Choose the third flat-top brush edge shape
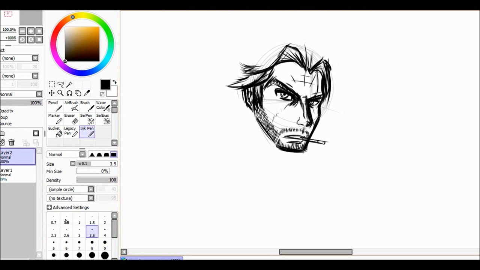The height and width of the screenshot is (270, 480). point(106,154)
